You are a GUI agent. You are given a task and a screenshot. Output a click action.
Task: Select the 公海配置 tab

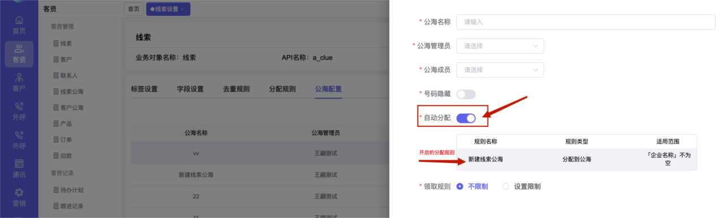point(329,89)
